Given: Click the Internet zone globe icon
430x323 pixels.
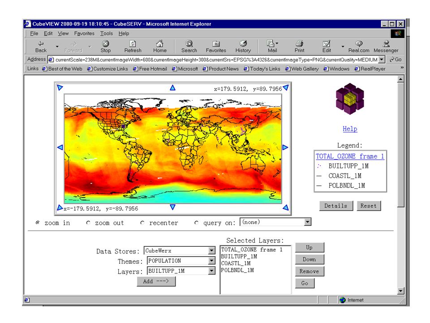Looking at the screenshot, I should click(x=343, y=300).
